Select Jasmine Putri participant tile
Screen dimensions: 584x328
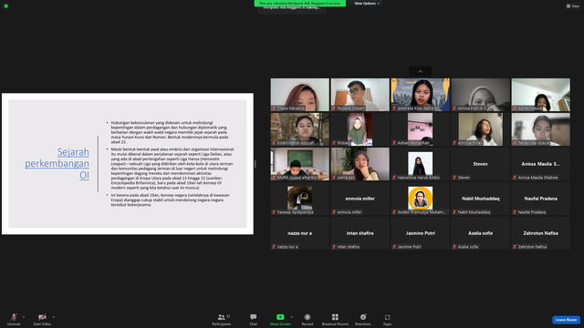tap(420, 233)
